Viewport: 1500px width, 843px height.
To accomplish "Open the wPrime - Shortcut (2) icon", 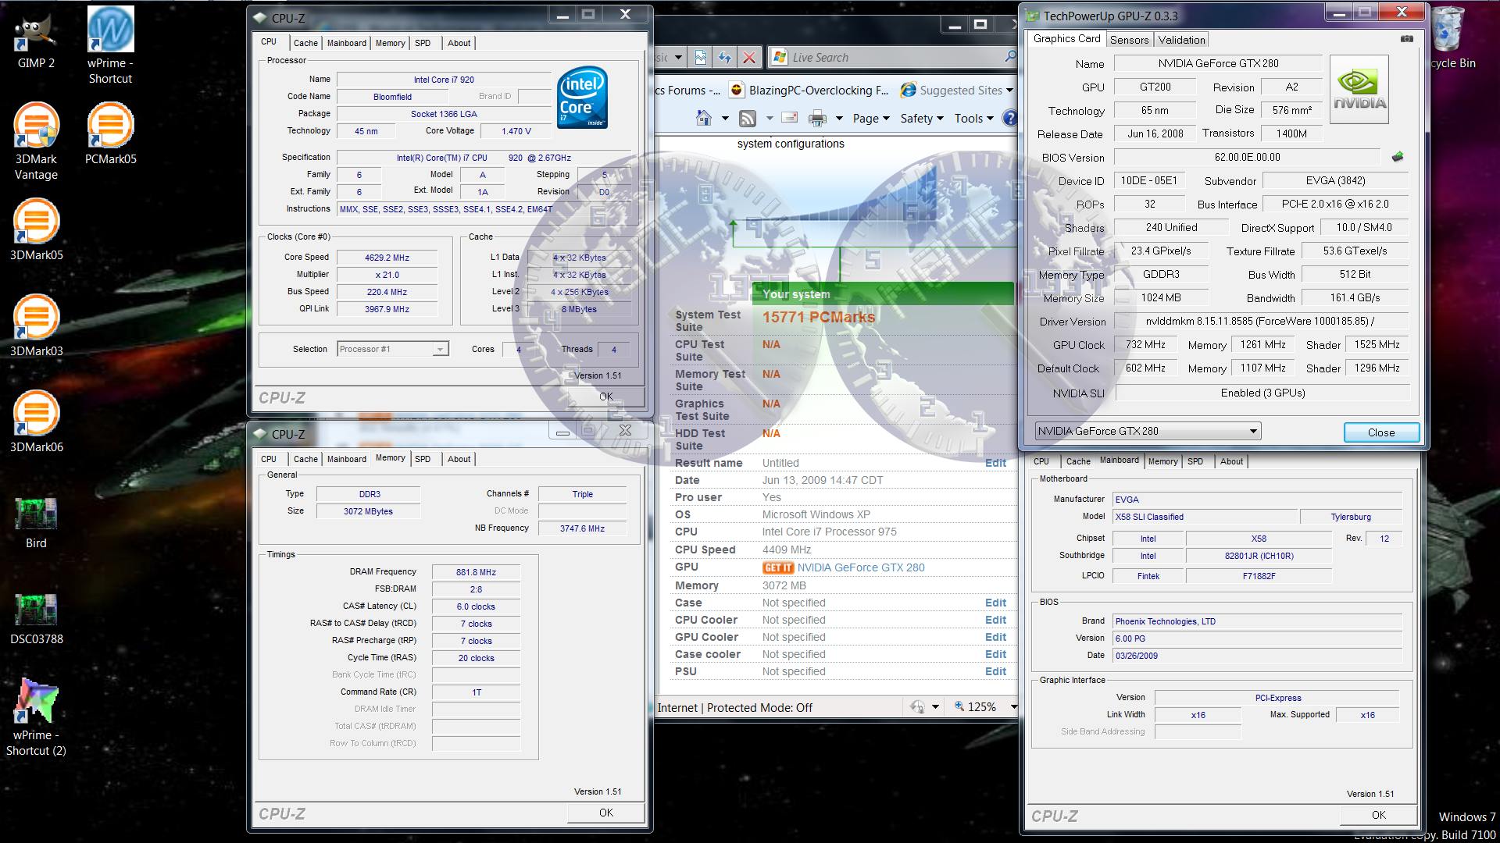I will [x=36, y=717].
